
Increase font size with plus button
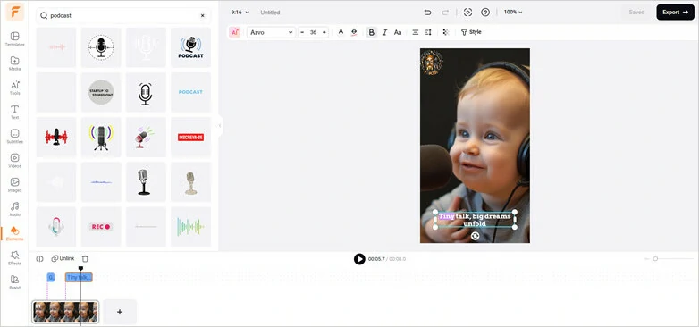click(x=324, y=32)
